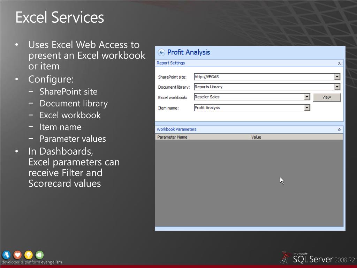Open the Item name dropdown arrow
The height and width of the screenshot is (268, 357).
(x=307, y=107)
